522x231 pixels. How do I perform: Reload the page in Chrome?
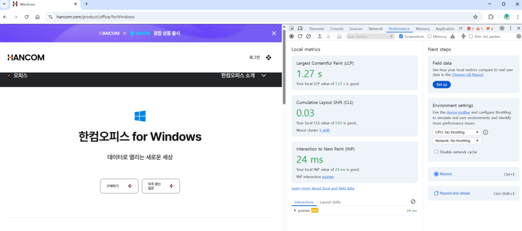coord(27,17)
